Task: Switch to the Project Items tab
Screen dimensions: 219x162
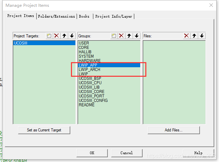Action: 21,16
